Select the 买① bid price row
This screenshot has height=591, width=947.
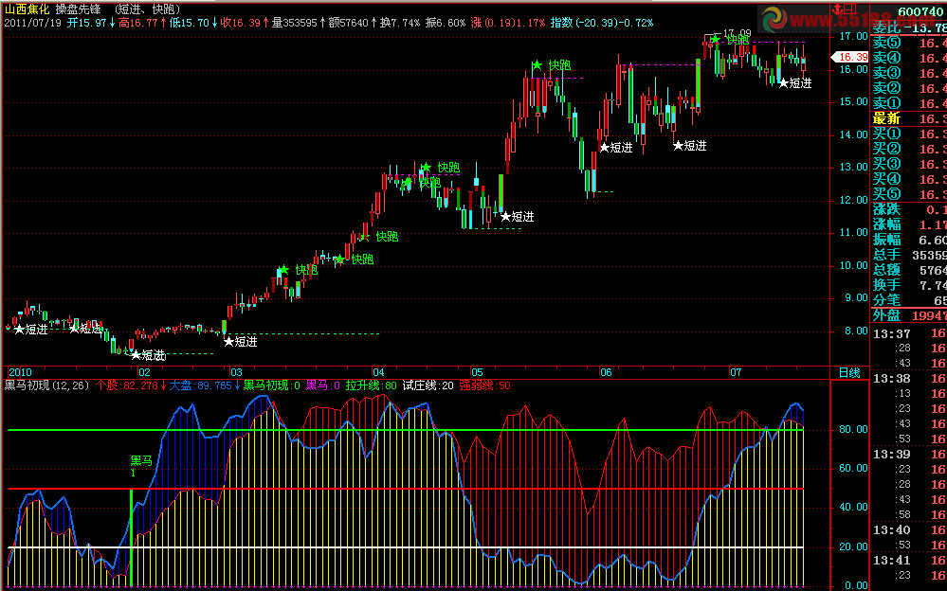coord(907,134)
